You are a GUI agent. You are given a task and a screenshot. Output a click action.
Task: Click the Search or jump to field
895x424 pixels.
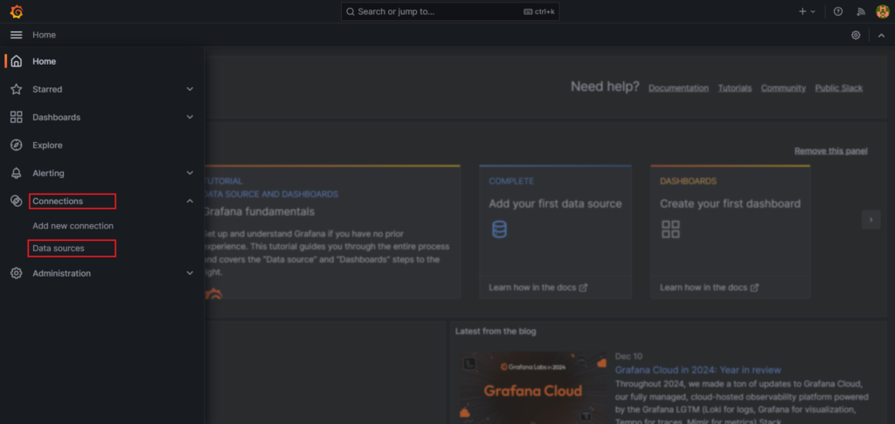[450, 11]
